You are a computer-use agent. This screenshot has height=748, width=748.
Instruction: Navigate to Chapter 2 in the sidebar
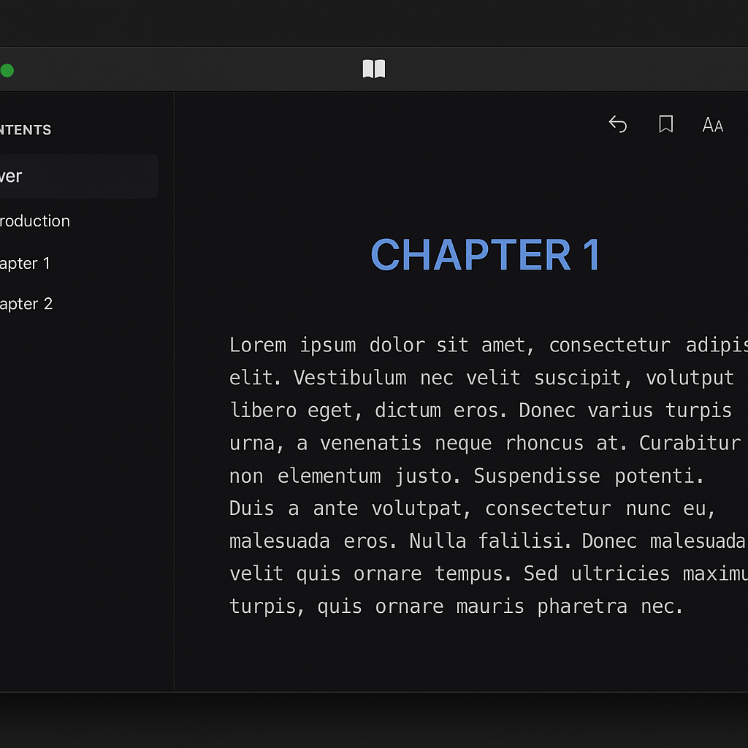[x=26, y=304]
